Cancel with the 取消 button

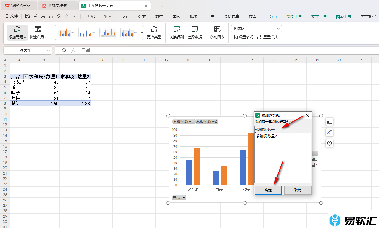(298, 190)
